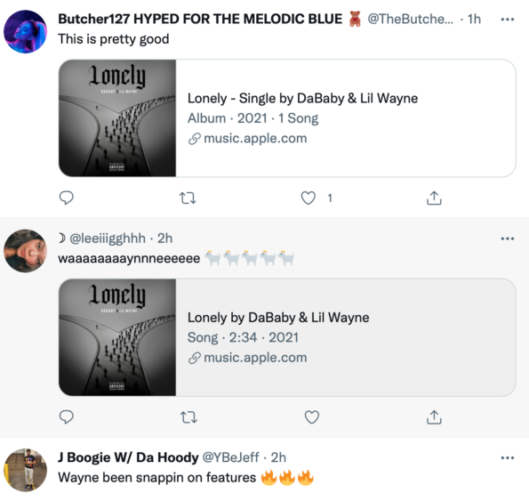Open more options on @leeiiigghhh tweet
This screenshot has height=501, width=529.
[508, 238]
